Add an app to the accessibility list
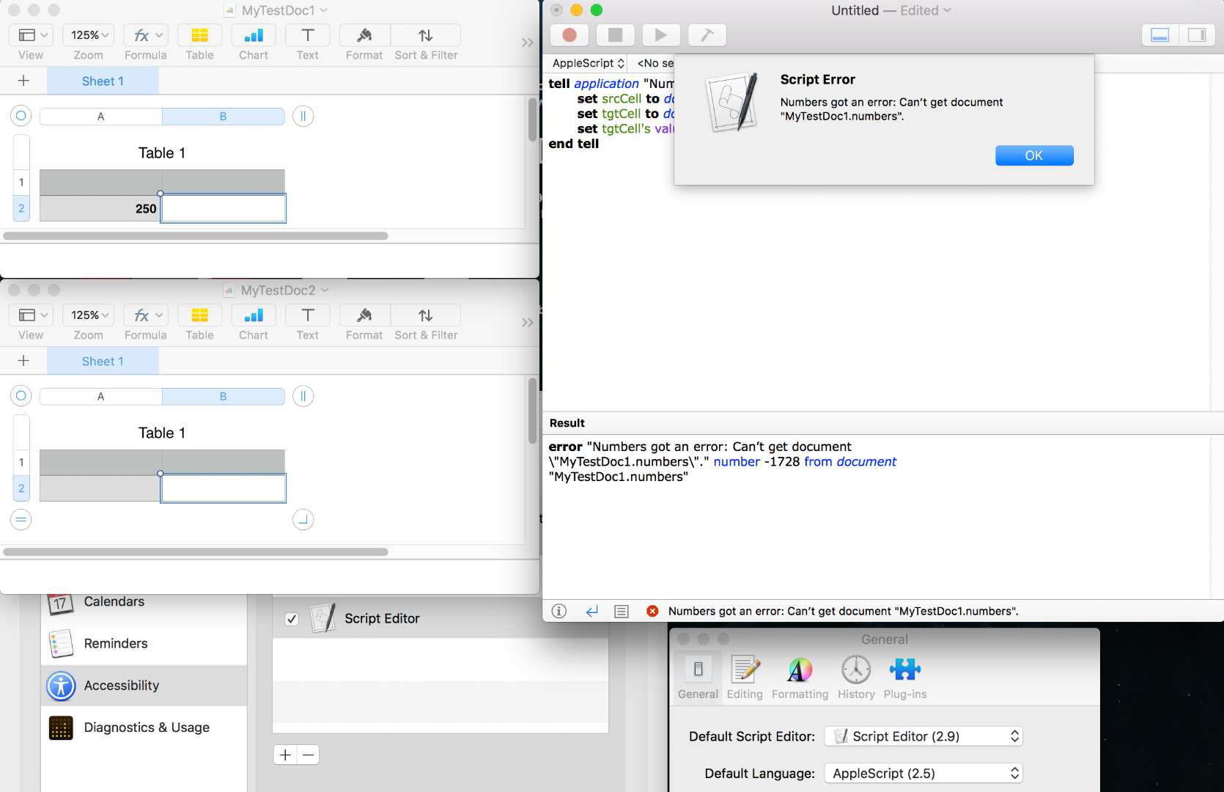This screenshot has height=792, width=1224. coord(285,755)
